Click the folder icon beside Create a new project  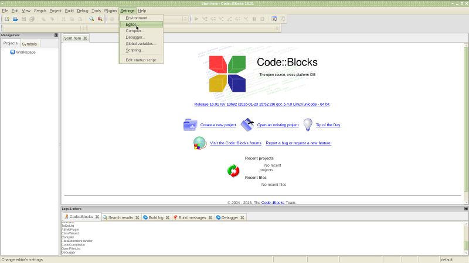(x=190, y=124)
